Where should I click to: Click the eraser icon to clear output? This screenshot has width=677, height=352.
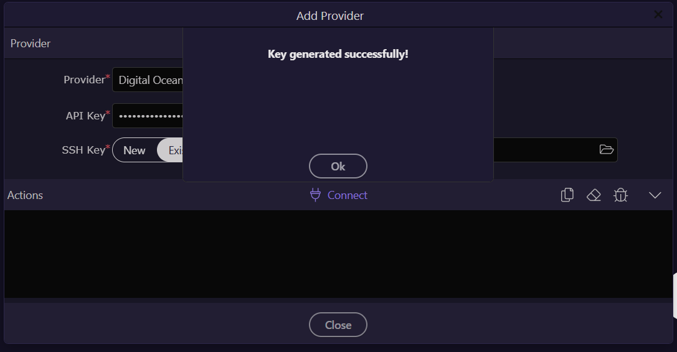[594, 195]
